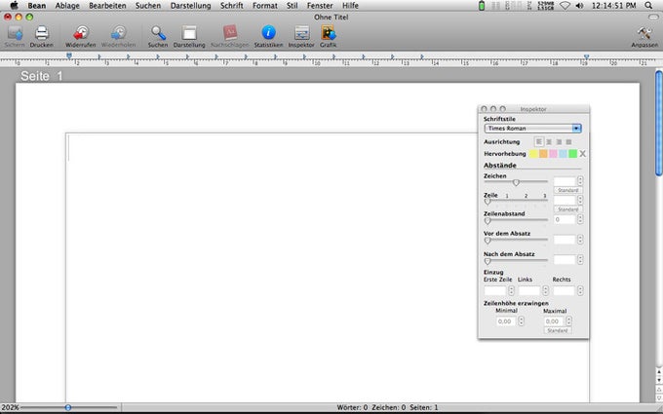Apply pink highlight color
Screen dimensions: 663x414
pyautogui.click(x=553, y=154)
